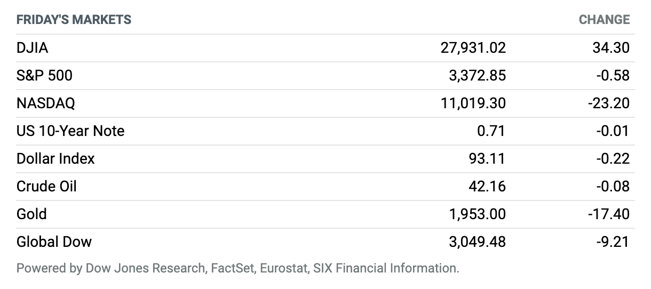This screenshot has width=651, height=289.
Task: Click DJIA value 27,931.02
Action: click(473, 48)
